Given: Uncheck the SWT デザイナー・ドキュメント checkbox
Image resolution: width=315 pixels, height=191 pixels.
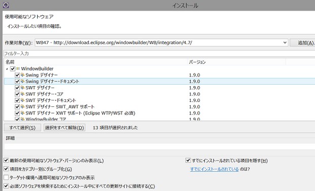Looking at the screenshot, I should (17, 100).
